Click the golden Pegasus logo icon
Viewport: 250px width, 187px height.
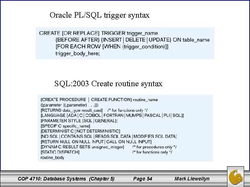coord(235,177)
